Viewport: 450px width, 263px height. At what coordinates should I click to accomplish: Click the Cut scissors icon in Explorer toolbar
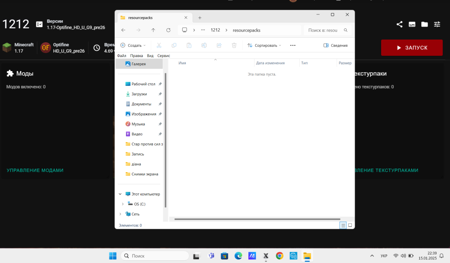click(159, 45)
